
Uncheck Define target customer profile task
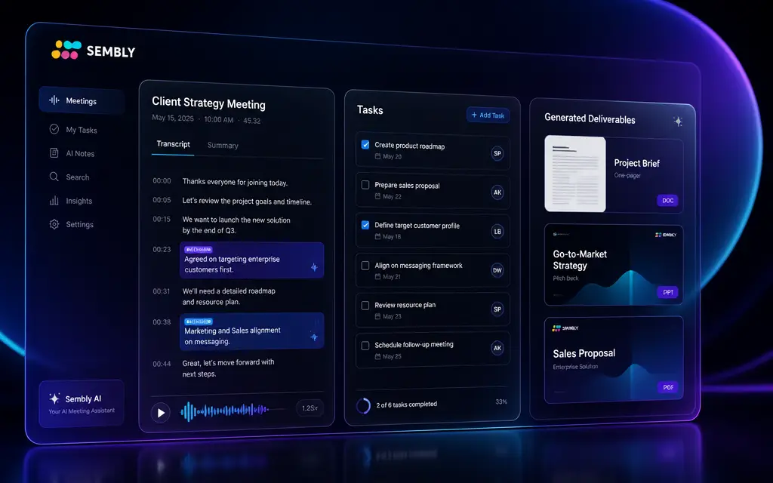pyautogui.click(x=365, y=225)
